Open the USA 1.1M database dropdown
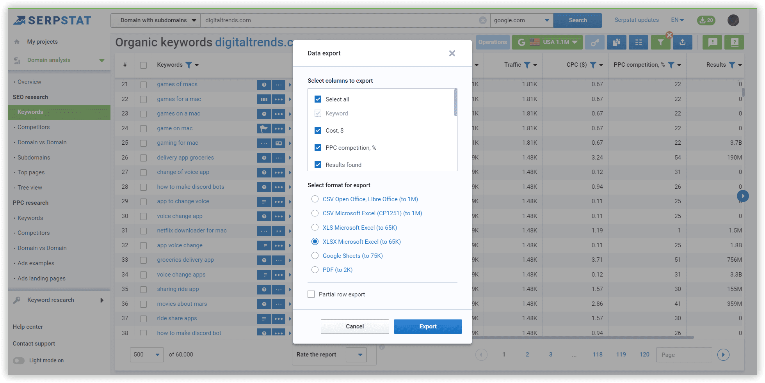Viewport: 765px width, 383px height. (x=547, y=42)
